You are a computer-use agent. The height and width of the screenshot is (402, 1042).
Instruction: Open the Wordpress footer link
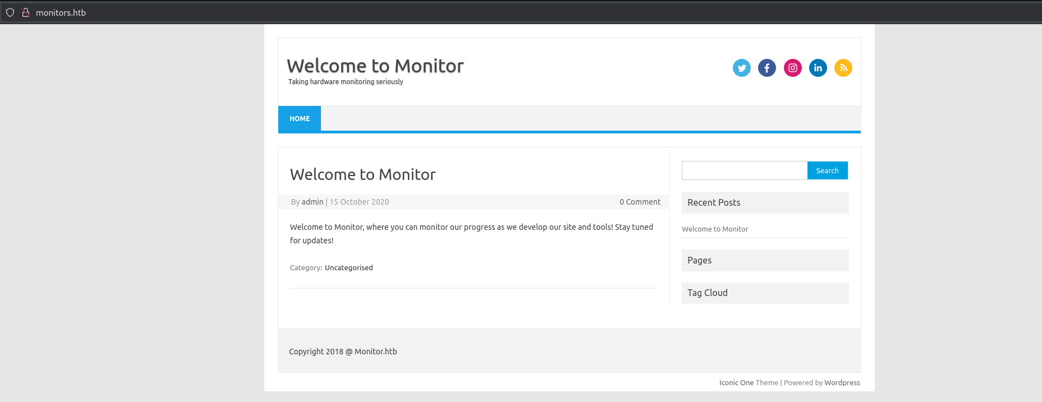pyautogui.click(x=842, y=383)
